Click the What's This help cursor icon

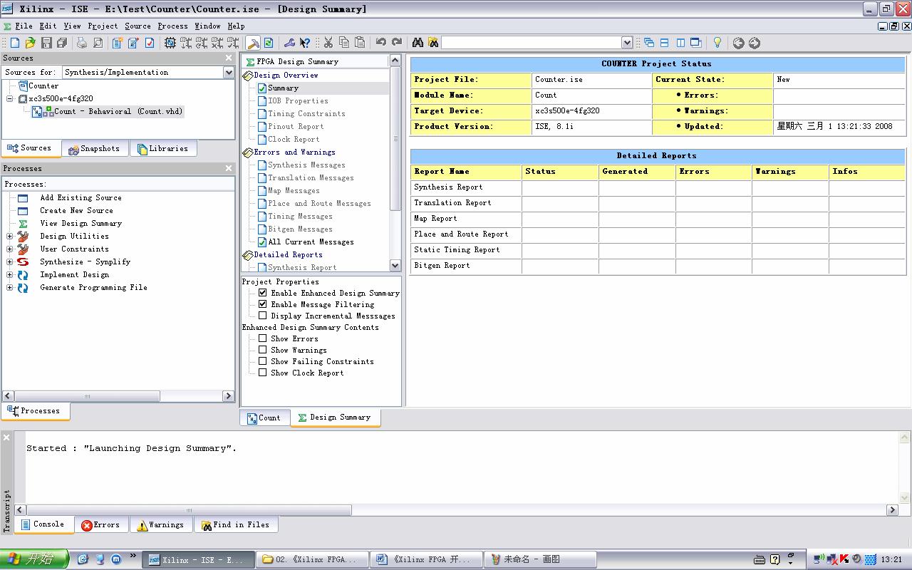click(x=305, y=43)
